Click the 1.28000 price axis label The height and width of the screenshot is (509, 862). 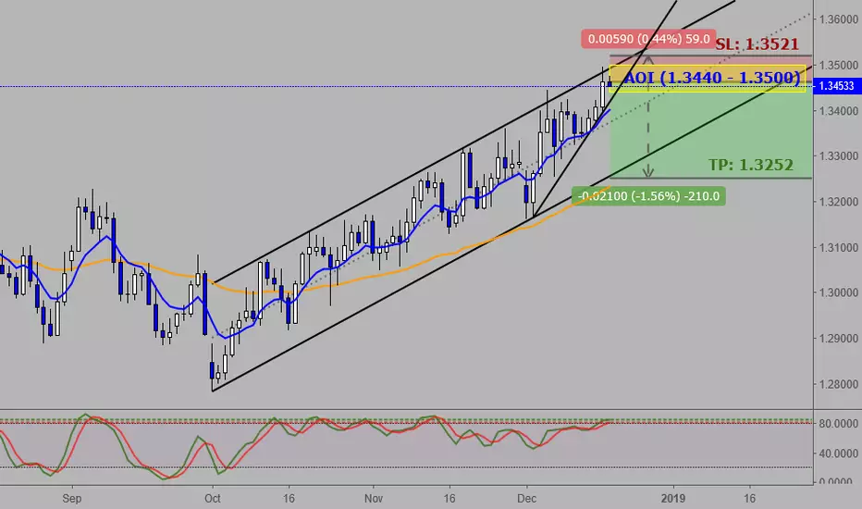click(x=838, y=384)
